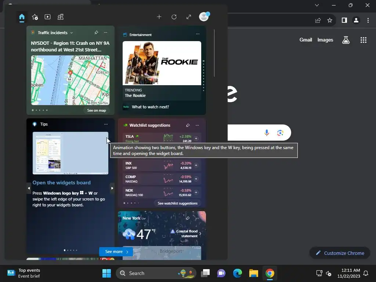Click the widgets board vertical scrollbar
Screen dimensions: 376x282
(x=214, y=53)
